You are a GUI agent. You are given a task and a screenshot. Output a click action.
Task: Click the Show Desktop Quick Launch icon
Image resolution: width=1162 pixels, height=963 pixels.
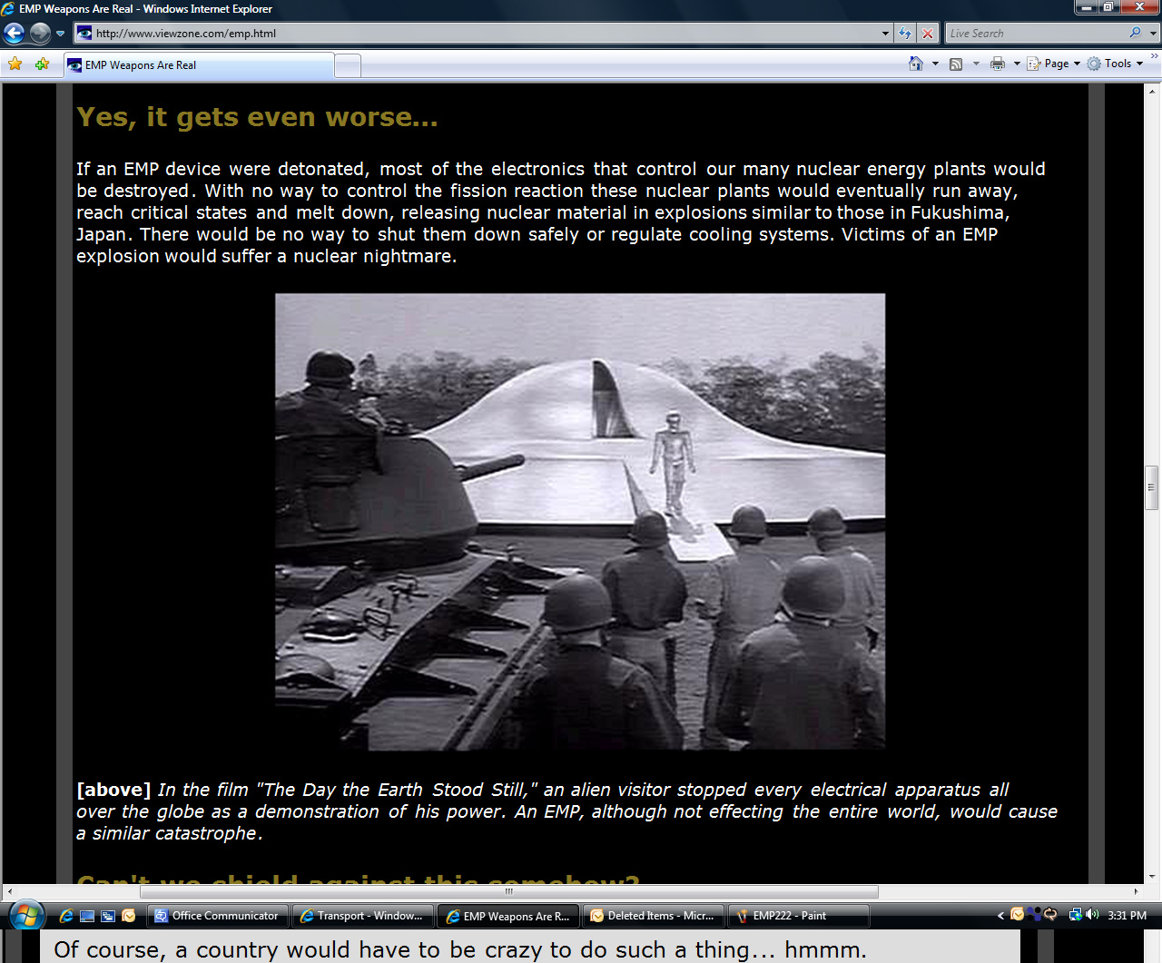87,916
